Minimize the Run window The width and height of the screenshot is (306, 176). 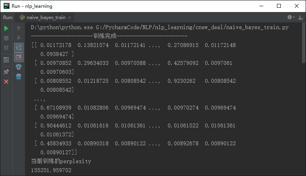tap(261, 6)
